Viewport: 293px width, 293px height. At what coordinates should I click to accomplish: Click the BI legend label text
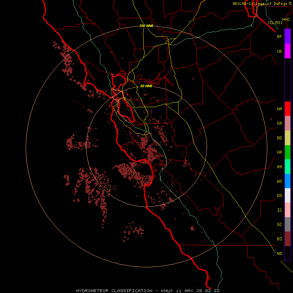(x=279, y=239)
